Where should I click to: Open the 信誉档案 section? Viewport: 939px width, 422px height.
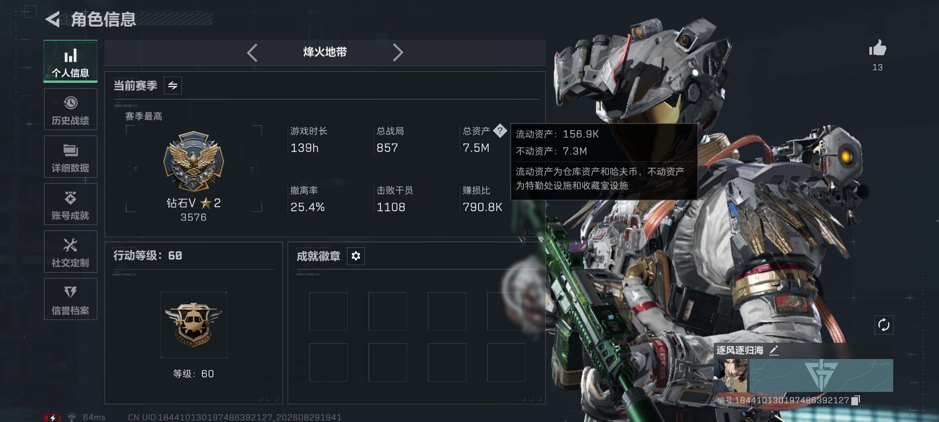[x=70, y=299]
